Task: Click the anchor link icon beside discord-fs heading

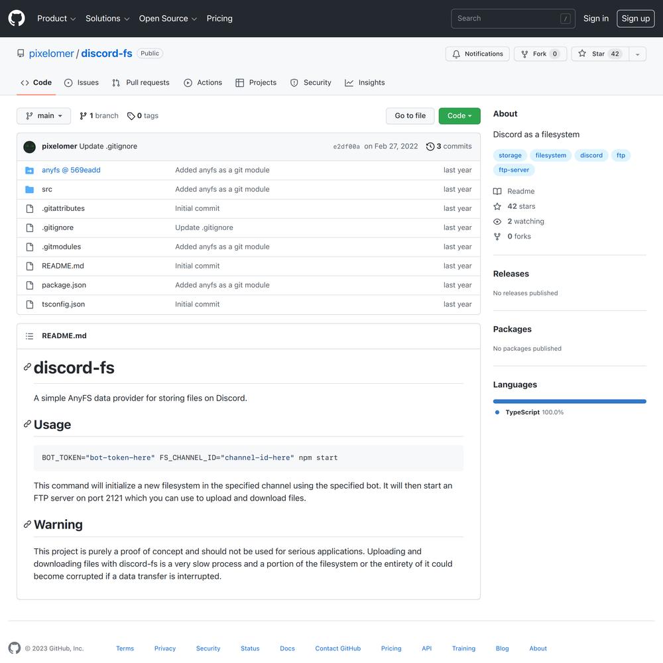Action: (27, 367)
